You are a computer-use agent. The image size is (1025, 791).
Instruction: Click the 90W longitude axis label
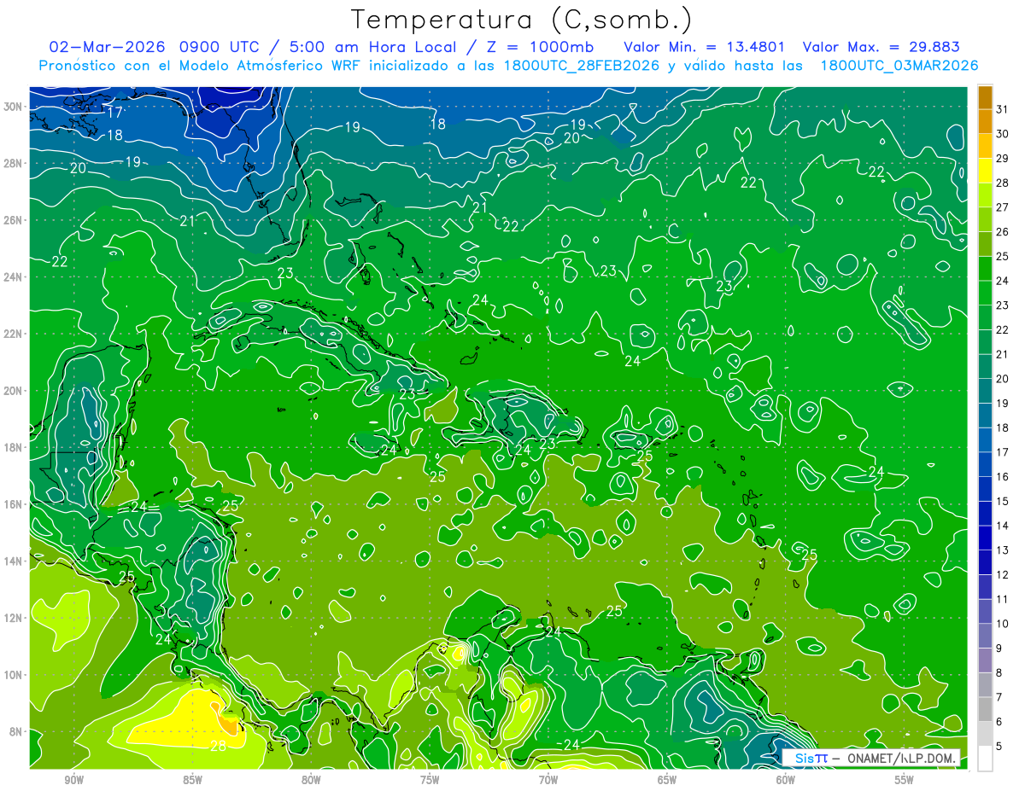tap(74, 780)
